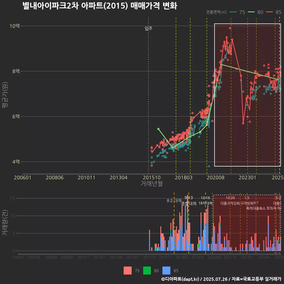Click the 입주 marker label

point(149,28)
